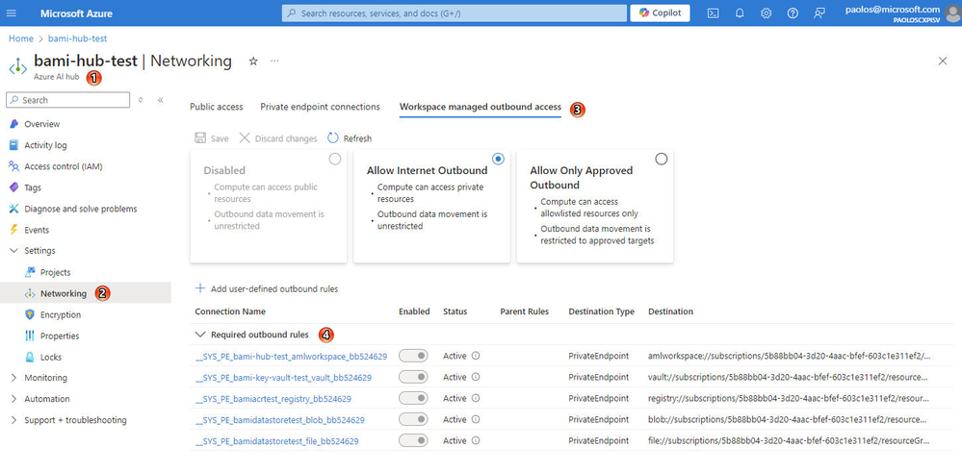Open __SYS_PE_bami-key-vault-test_vault rule link
The width and height of the screenshot is (962, 472).
tap(283, 378)
